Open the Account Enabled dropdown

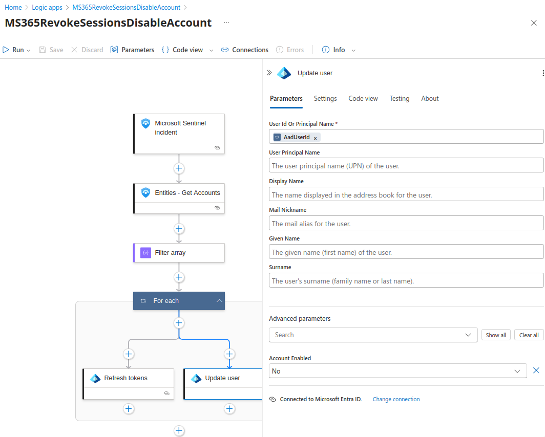(x=397, y=371)
